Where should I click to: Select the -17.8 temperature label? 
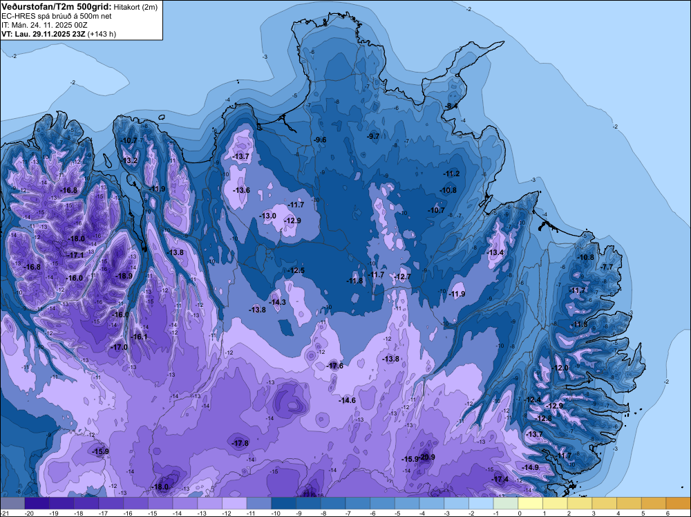click(240, 444)
